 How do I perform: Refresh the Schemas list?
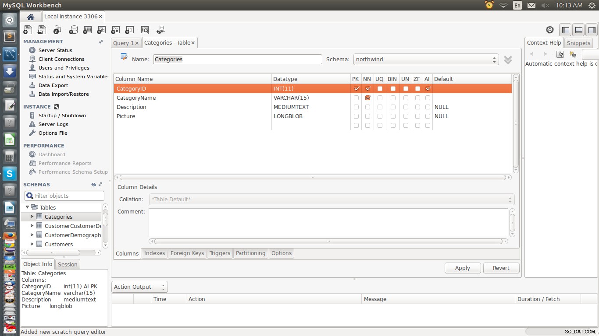93,185
